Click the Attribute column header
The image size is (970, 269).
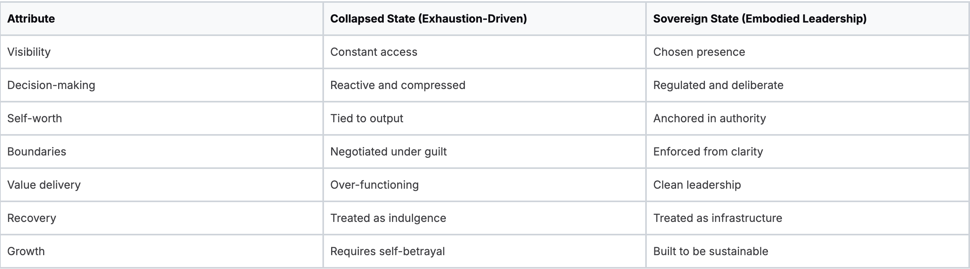[31, 19]
